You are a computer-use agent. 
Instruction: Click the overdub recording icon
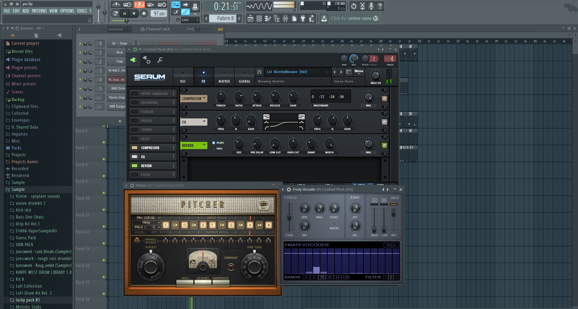(150, 5)
